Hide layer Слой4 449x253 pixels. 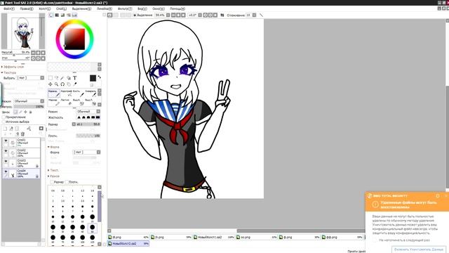(x=6, y=171)
